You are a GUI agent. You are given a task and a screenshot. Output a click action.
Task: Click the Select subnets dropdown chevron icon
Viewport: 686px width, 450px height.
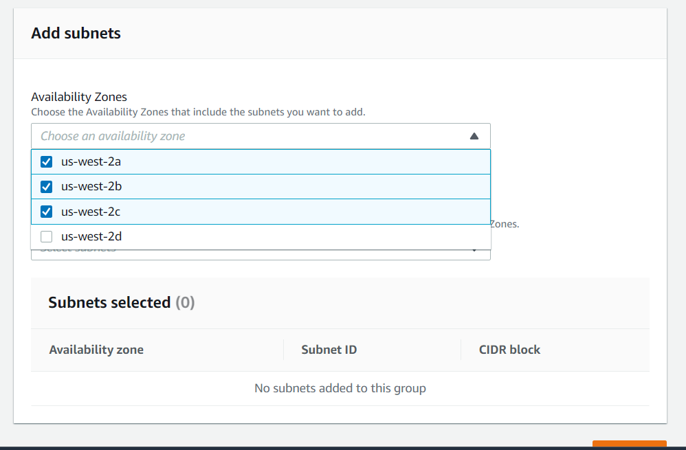coord(474,251)
